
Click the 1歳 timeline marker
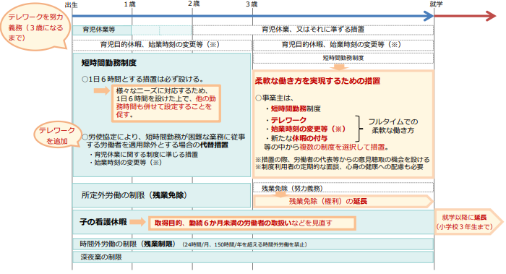(x=129, y=4)
